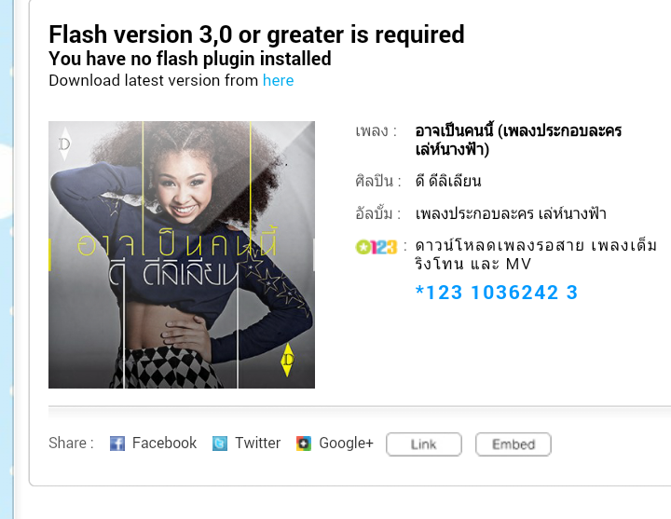Click the yellow D diamond logo on cover

tap(288, 360)
